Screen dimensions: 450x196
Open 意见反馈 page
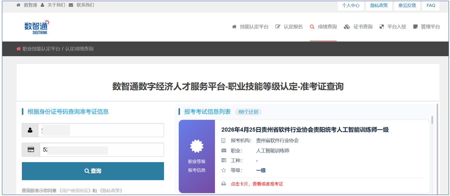tap(407, 6)
